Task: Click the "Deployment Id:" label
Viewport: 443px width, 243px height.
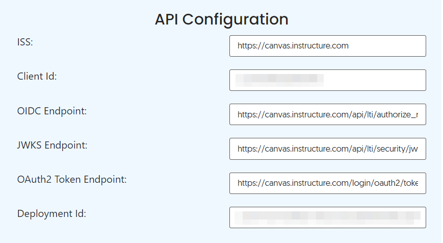Action: [51, 213]
